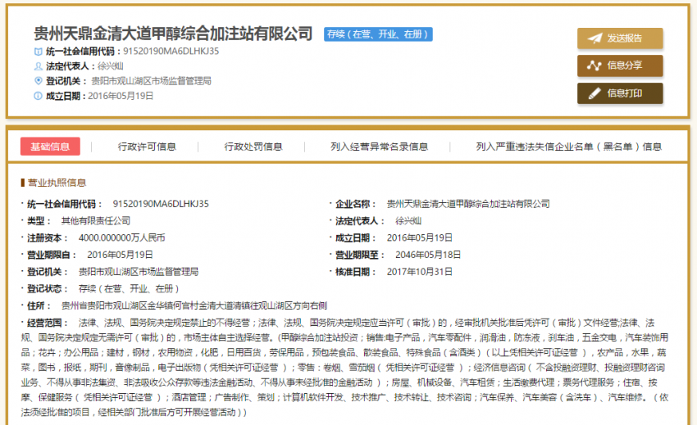
Task: Click the pencil icon on 信息打印
Action: 594,93
